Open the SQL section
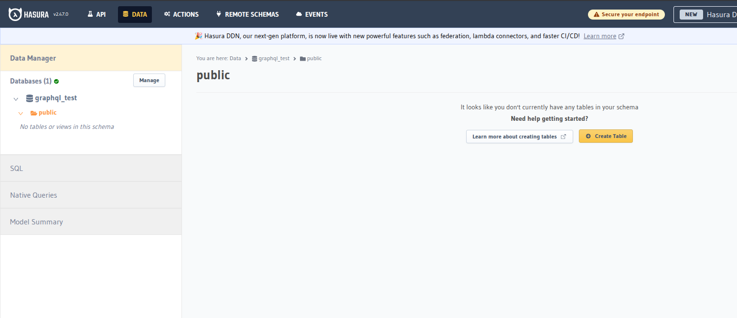The height and width of the screenshot is (318, 737). click(91, 168)
